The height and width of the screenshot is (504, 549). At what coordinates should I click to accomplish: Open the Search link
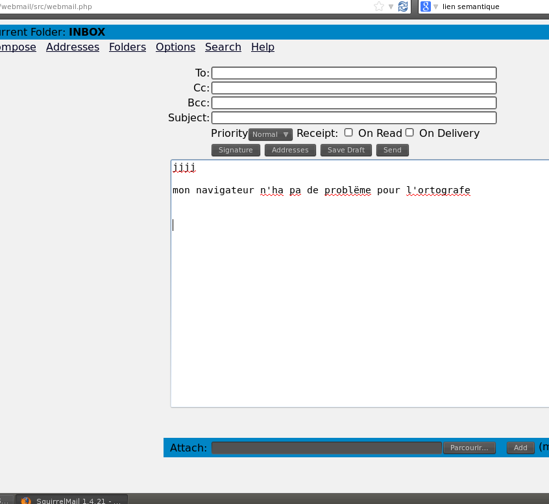(223, 47)
